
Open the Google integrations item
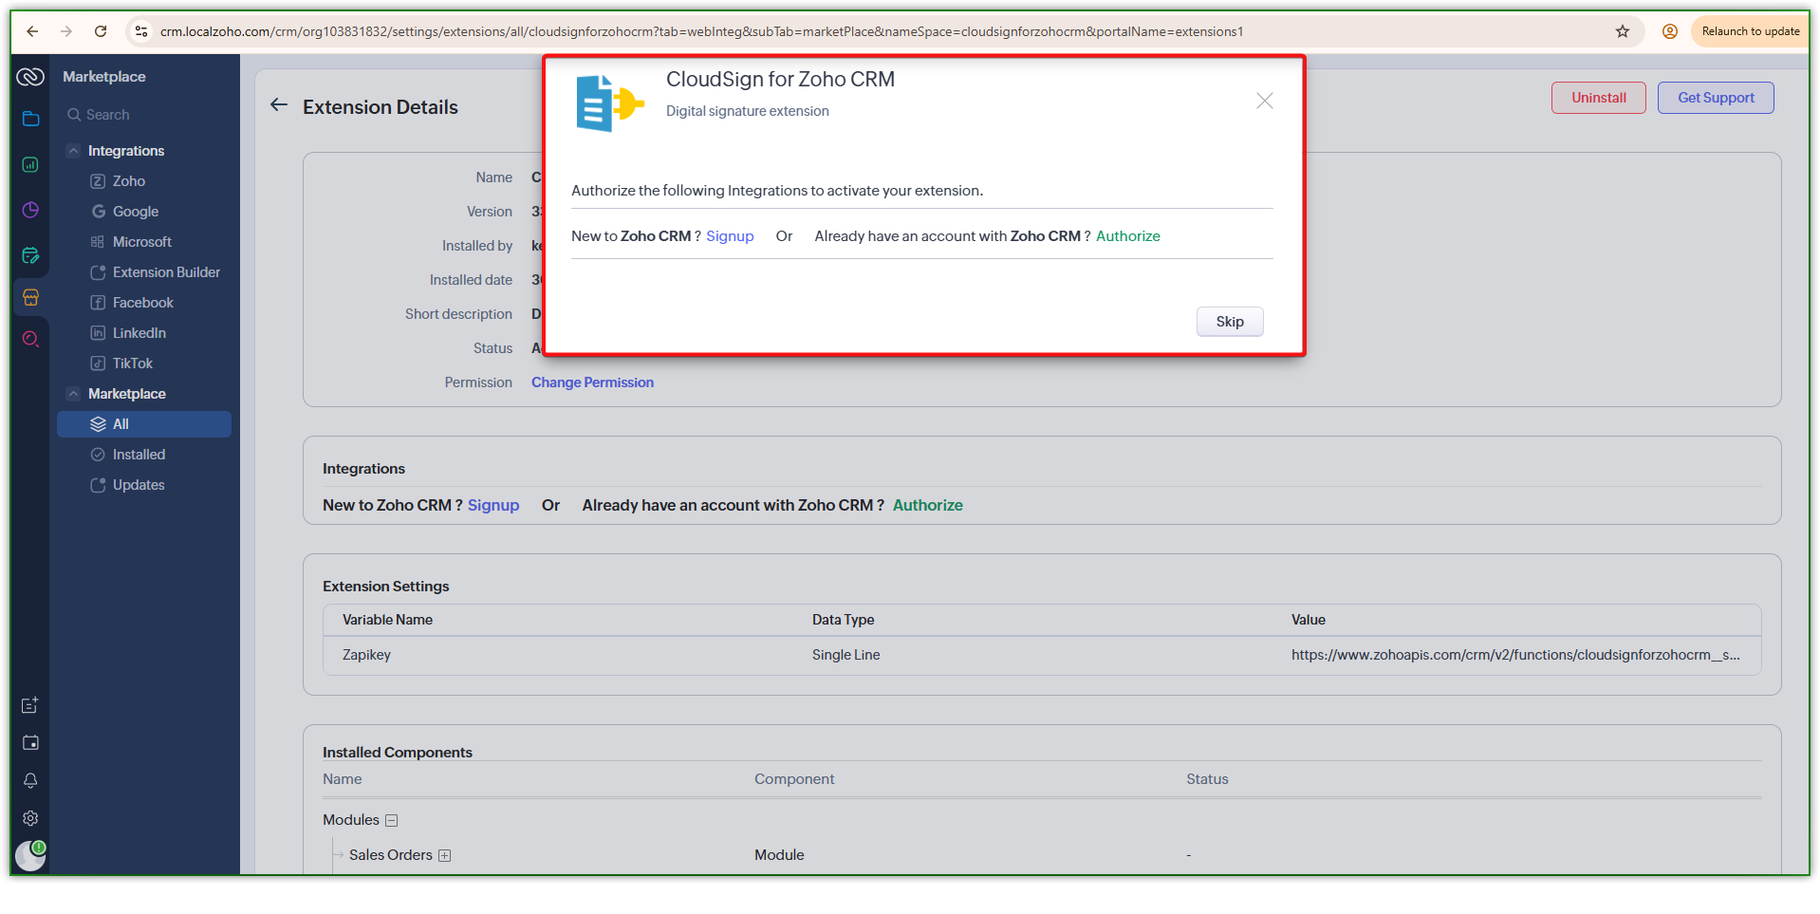[136, 212]
